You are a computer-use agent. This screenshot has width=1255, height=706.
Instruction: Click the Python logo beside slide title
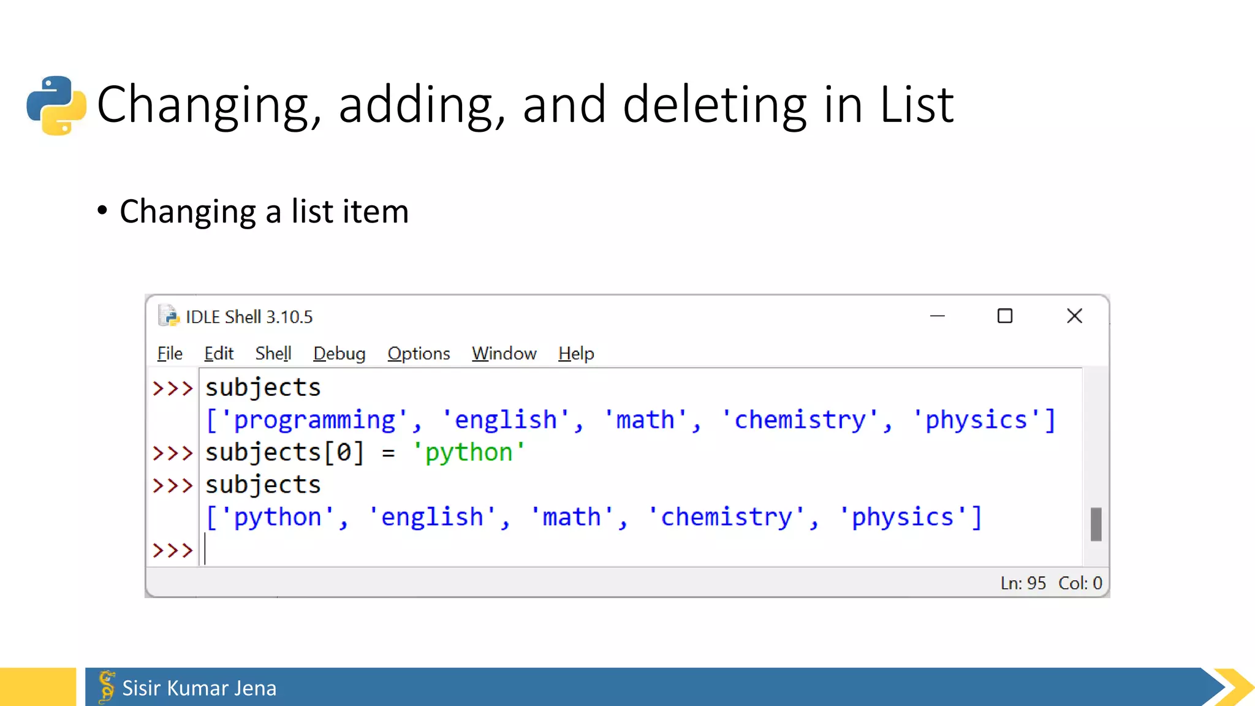[x=56, y=105]
